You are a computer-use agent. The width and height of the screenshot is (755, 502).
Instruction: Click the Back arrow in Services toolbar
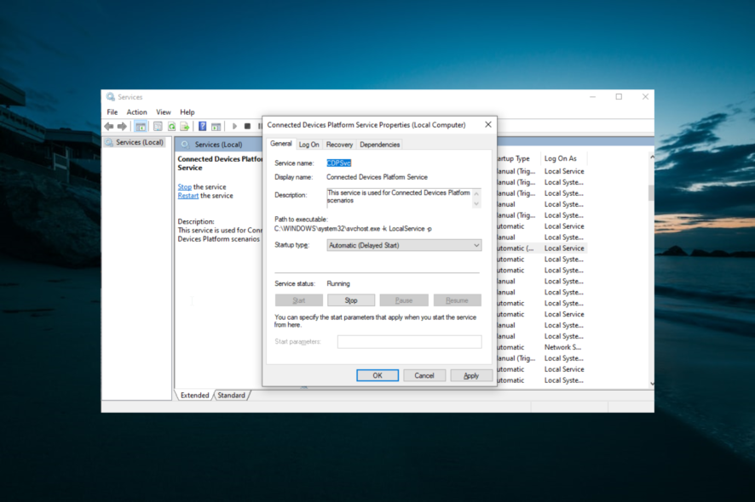pos(109,127)
